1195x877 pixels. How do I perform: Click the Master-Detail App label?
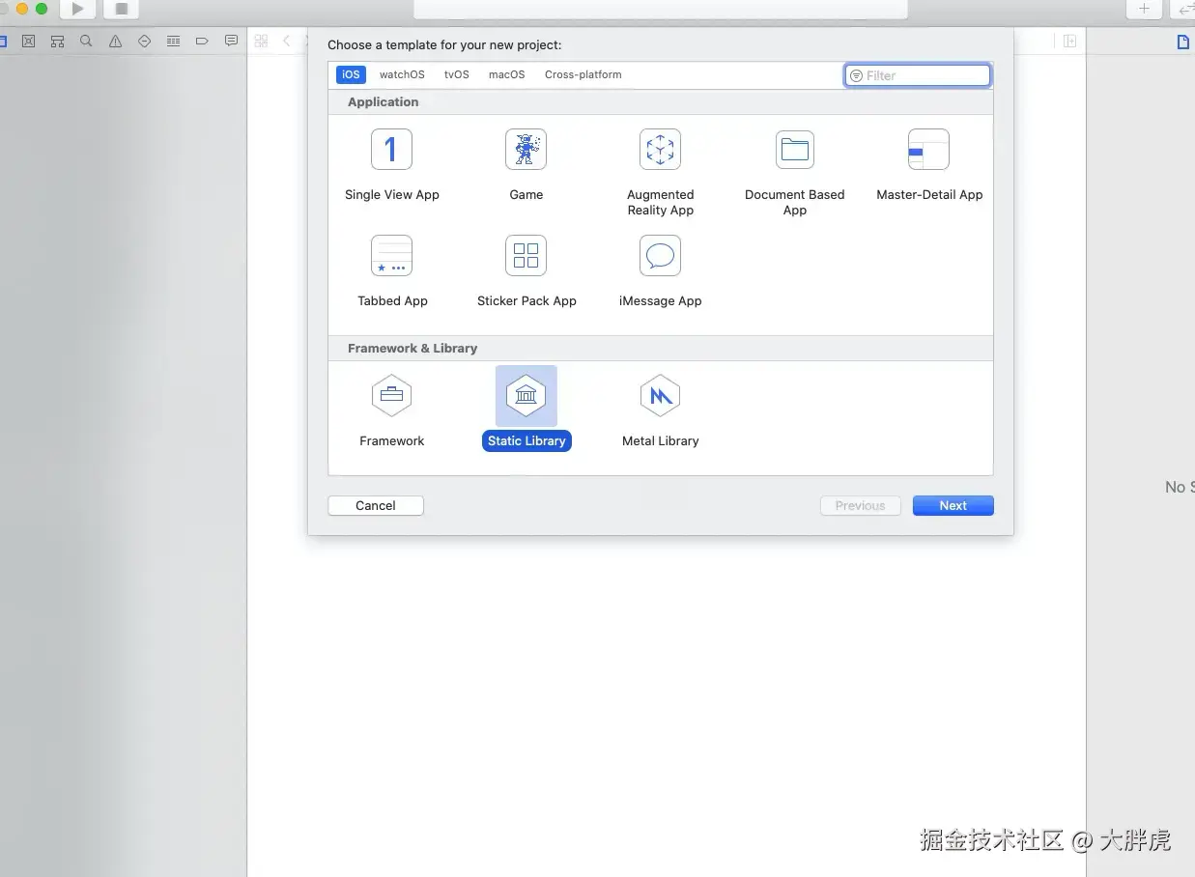click(929, 194)
